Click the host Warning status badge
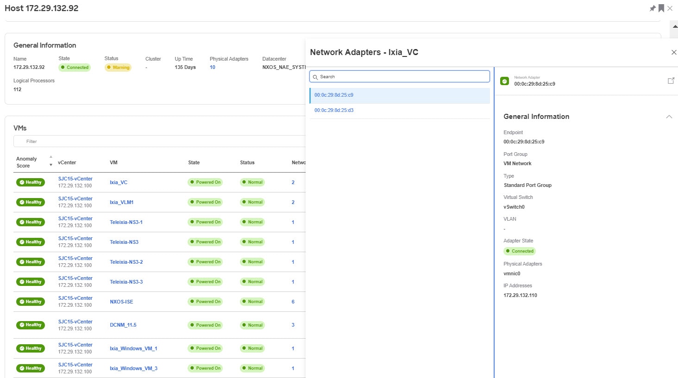Image resolution: width=678 pixels, height=378 pixels. [118, 68]
